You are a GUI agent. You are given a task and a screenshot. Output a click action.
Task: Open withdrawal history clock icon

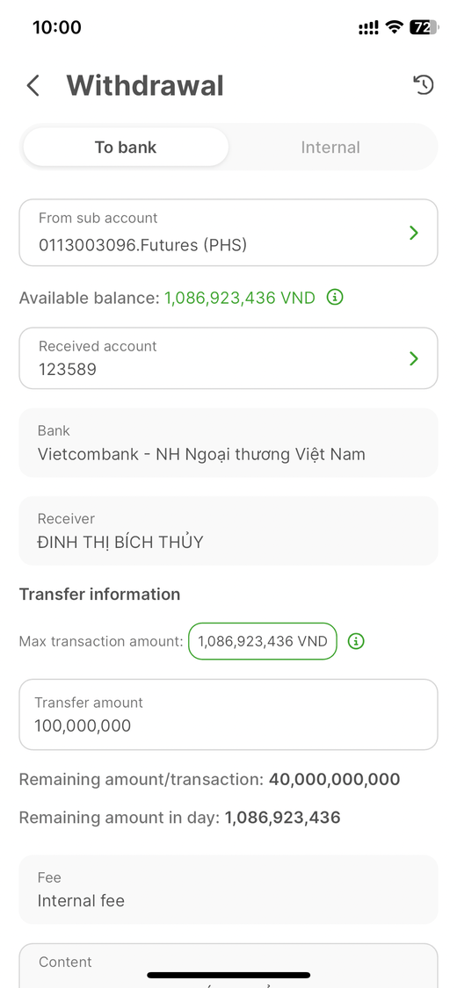424,84
